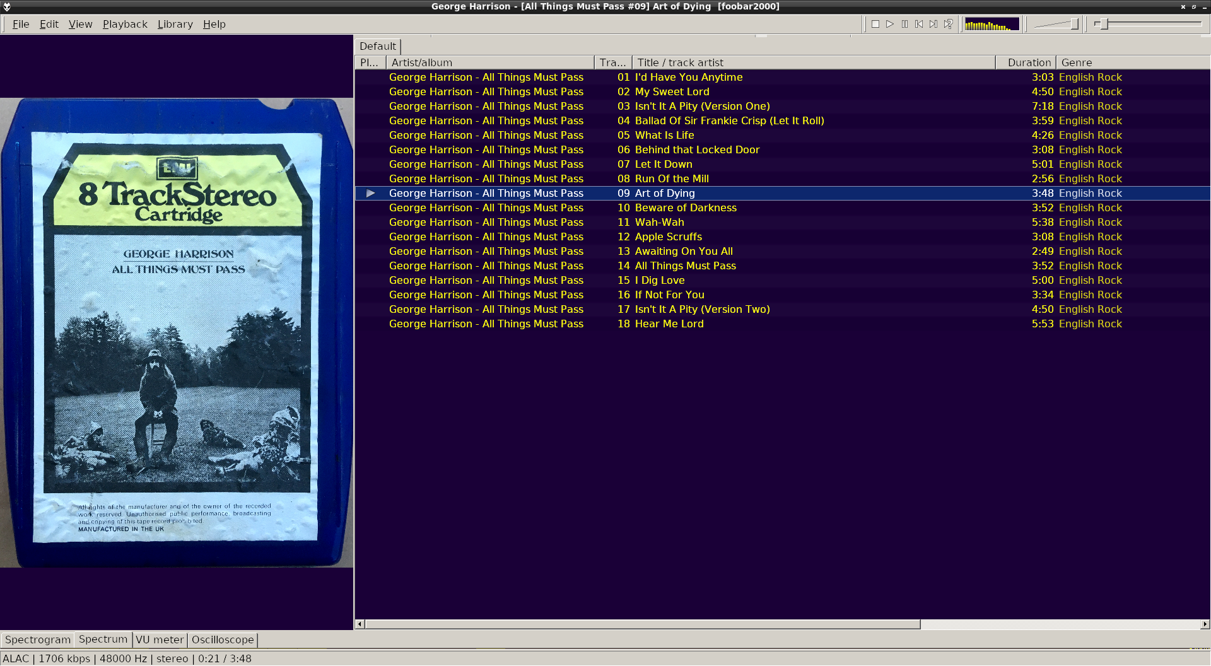The height and width of the screenshot is (666, 1211).
Task: Click the horizontal playlist scrollbar thumb
Action: click(x=642, y=624)
